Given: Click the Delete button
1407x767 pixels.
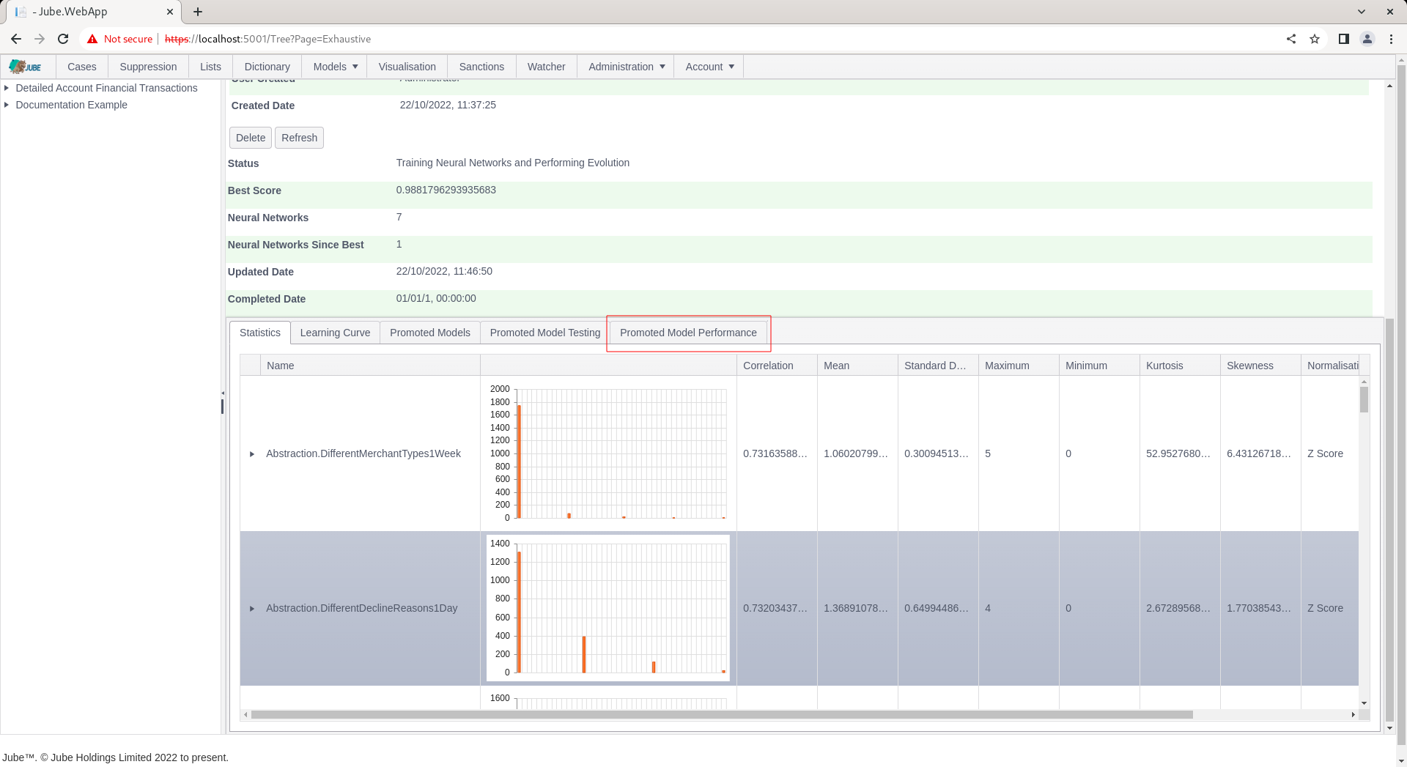Looking at the screenshot, I should pyautogui.click(x=251, y=138).
